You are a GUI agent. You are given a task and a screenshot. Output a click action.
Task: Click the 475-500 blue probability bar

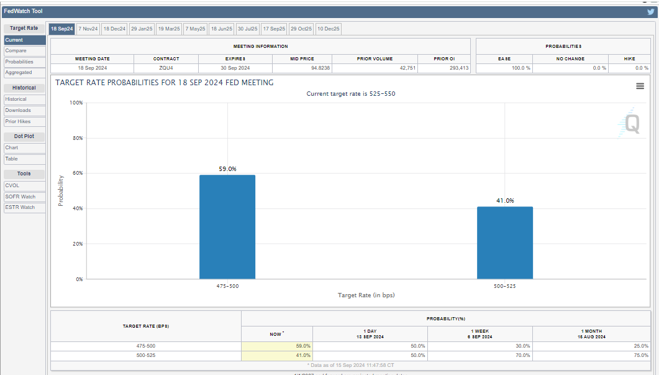tap(227, 227)
